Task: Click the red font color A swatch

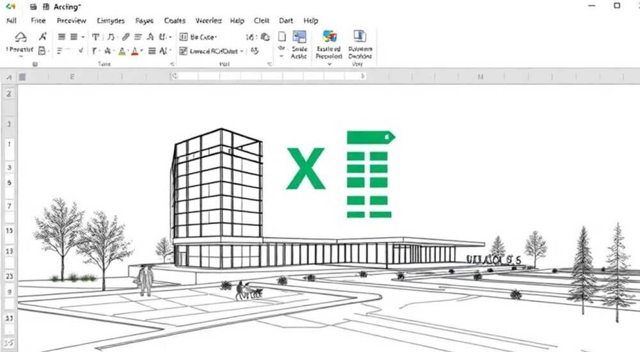Action: pos(134,51)
